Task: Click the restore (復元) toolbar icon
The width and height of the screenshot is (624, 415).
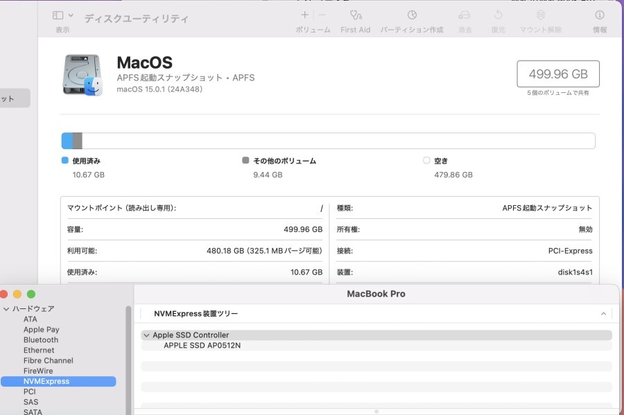Action: [499, 15]
